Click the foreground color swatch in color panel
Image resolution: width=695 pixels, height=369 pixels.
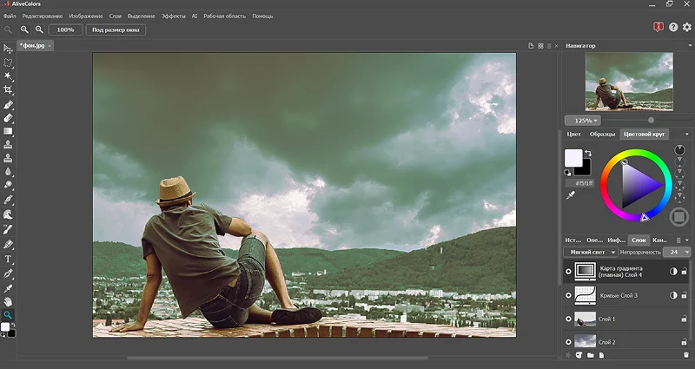pyautogui.click(x=573, y=158)
